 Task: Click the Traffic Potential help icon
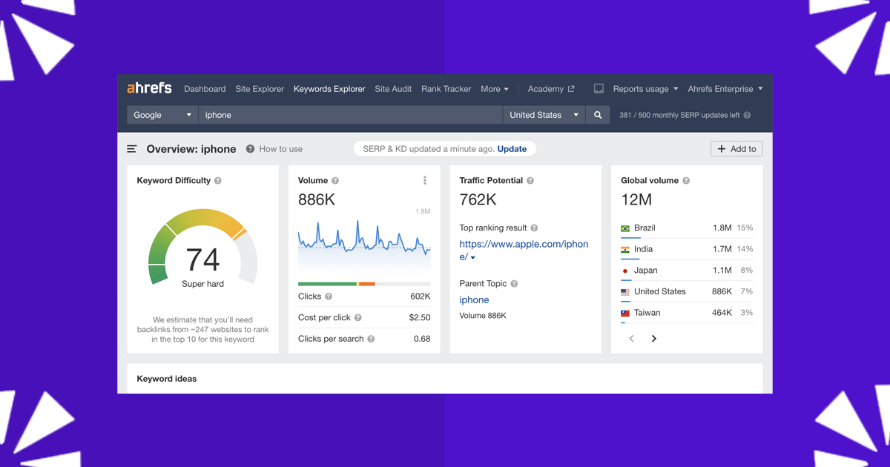pos(530,181)
